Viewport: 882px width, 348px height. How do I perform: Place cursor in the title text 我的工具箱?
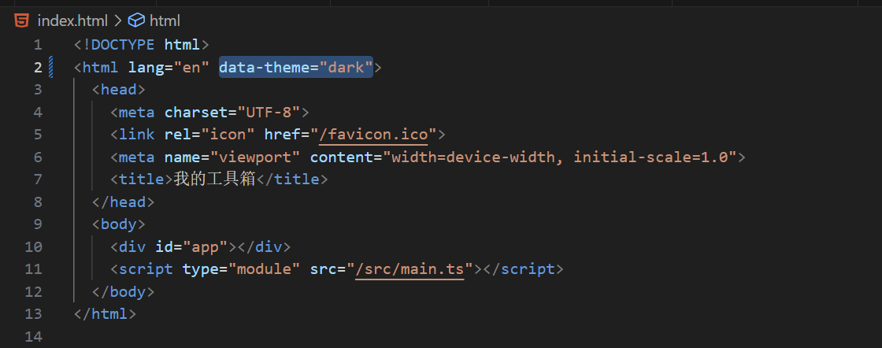(x=214, y=180)
